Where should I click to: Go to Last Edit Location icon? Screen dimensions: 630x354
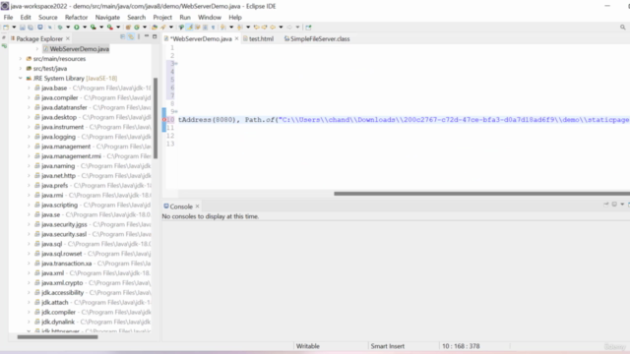[x=256, y=28]
